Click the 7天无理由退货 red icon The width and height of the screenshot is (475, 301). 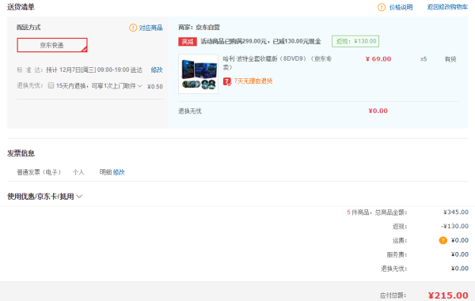click(x=227, y=81)
